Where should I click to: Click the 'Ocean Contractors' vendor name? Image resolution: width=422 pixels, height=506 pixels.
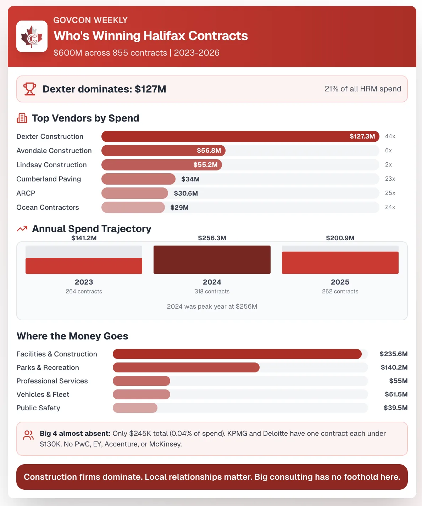click(48, 207)
